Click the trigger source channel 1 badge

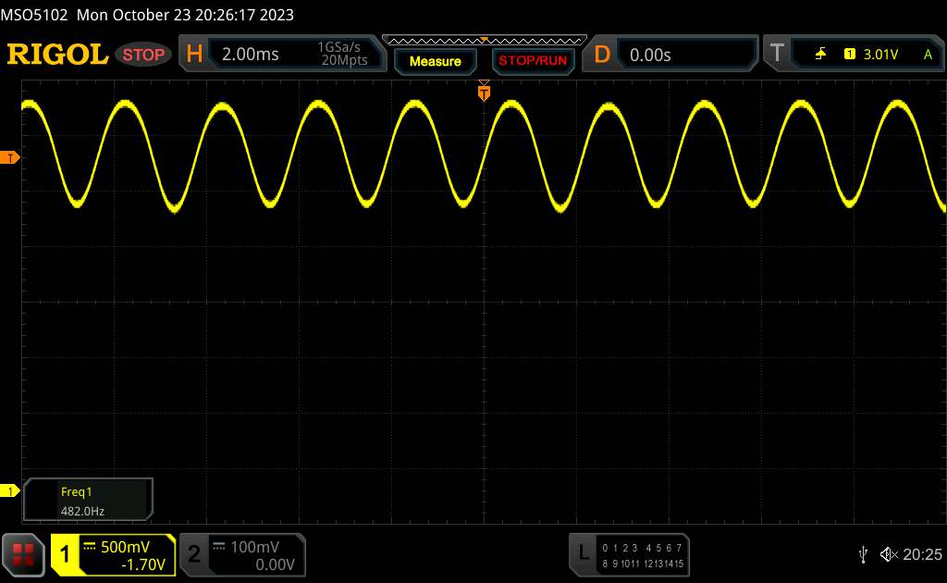(x=850, y=55)
